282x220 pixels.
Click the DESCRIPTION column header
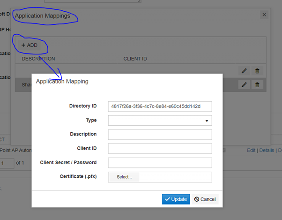click(38, 59)
